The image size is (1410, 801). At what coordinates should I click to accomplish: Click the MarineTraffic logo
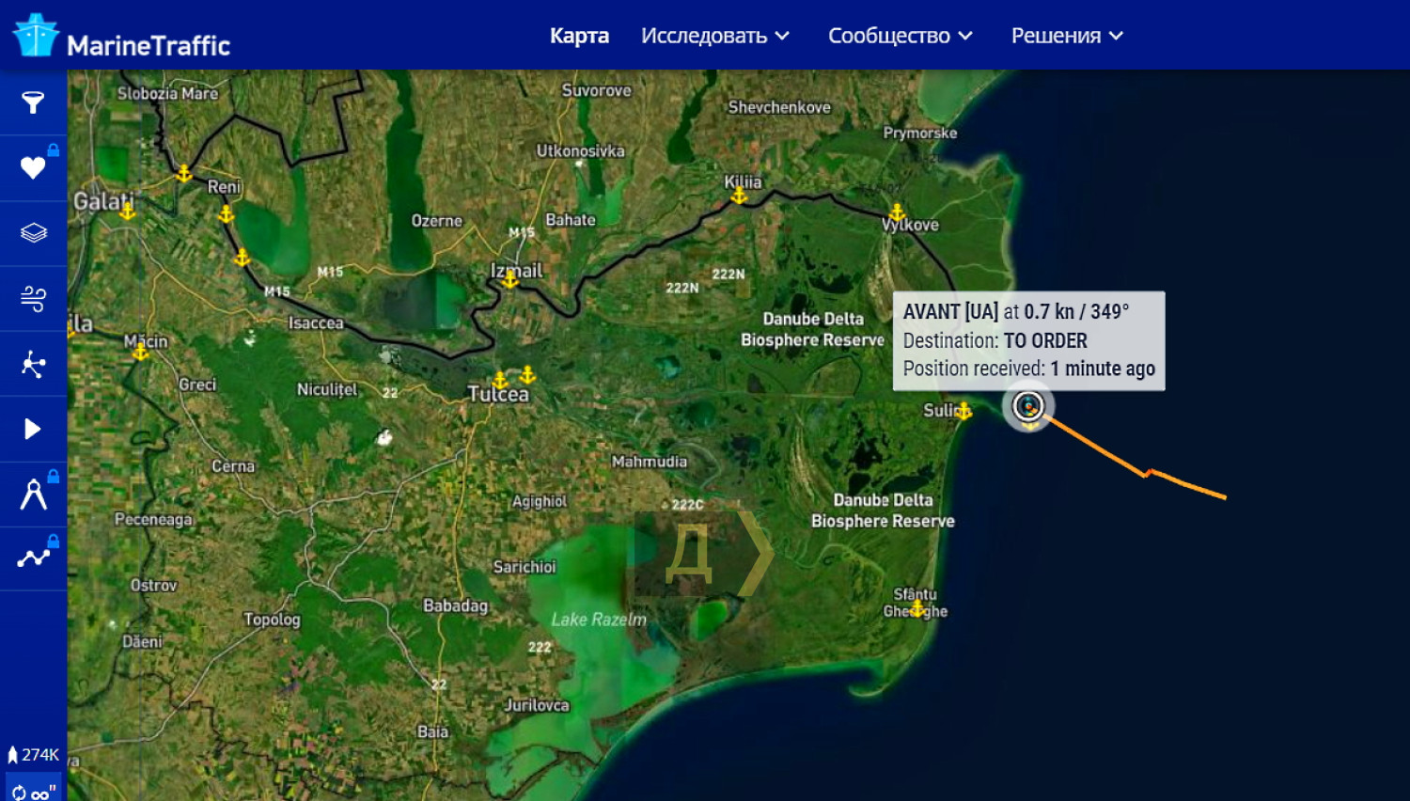tap(121, 37)
